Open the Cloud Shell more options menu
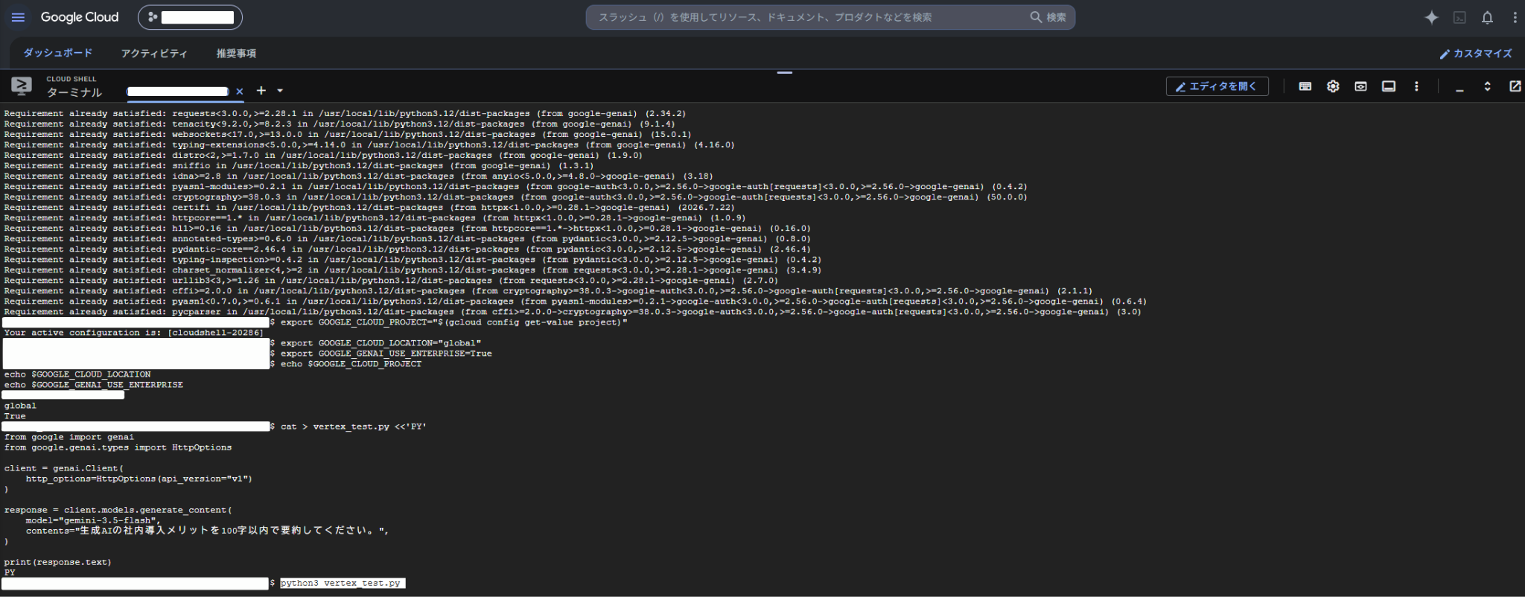Image resolution: width=1525 pixels, height=597 pixels. (x=1416, y=86)
